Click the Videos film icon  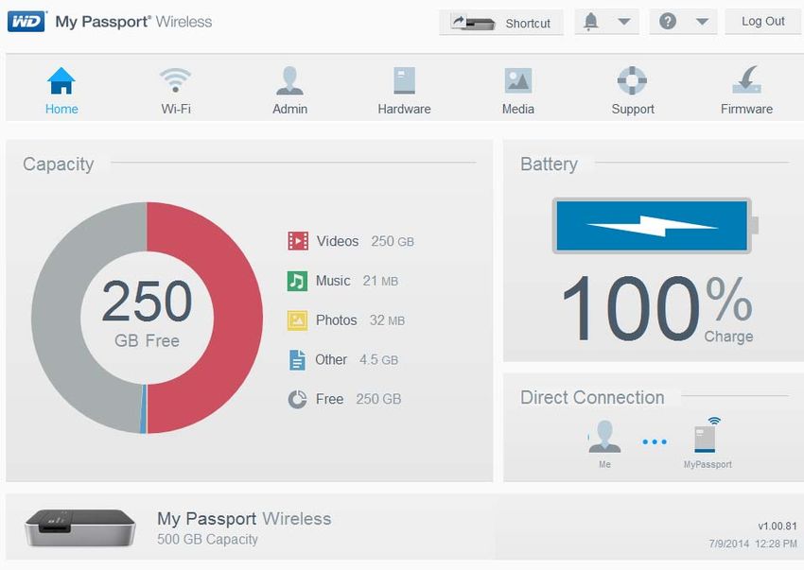(x=297, y=241)
